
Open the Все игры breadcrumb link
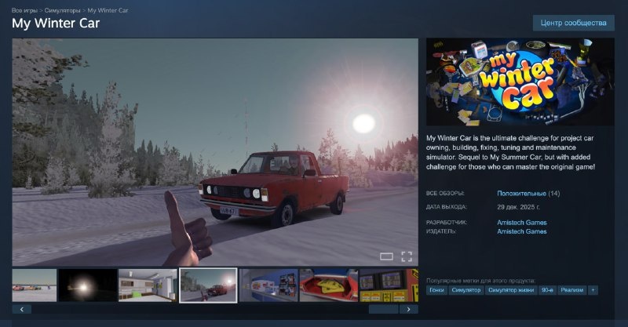point(24,10)
